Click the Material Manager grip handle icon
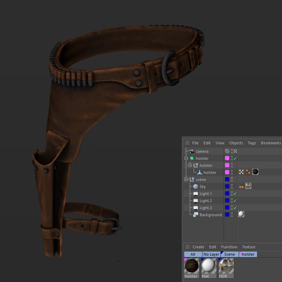Viewport: 282px width, 282px height. tap(187, 246)
